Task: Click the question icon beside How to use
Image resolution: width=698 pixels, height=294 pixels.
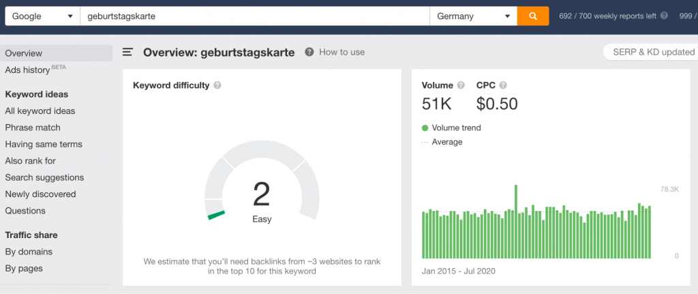Action: (309, 52)
